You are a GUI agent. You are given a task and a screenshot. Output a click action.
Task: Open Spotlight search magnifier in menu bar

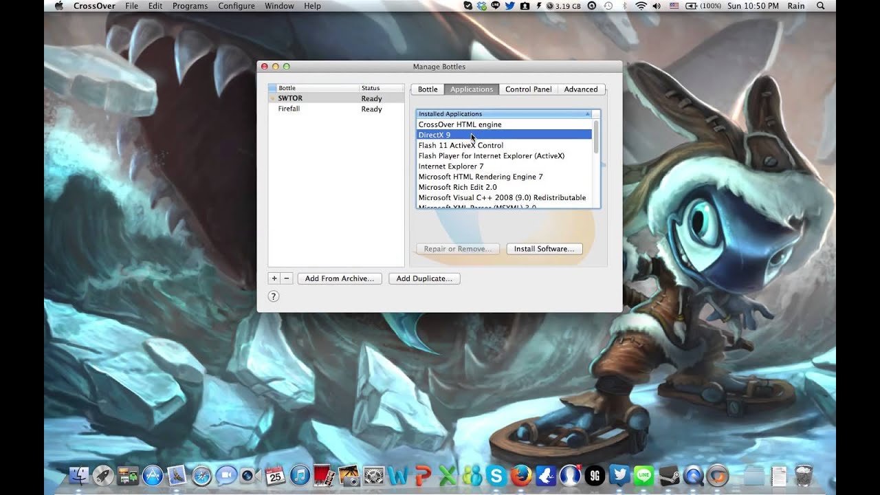pos(820,5)
